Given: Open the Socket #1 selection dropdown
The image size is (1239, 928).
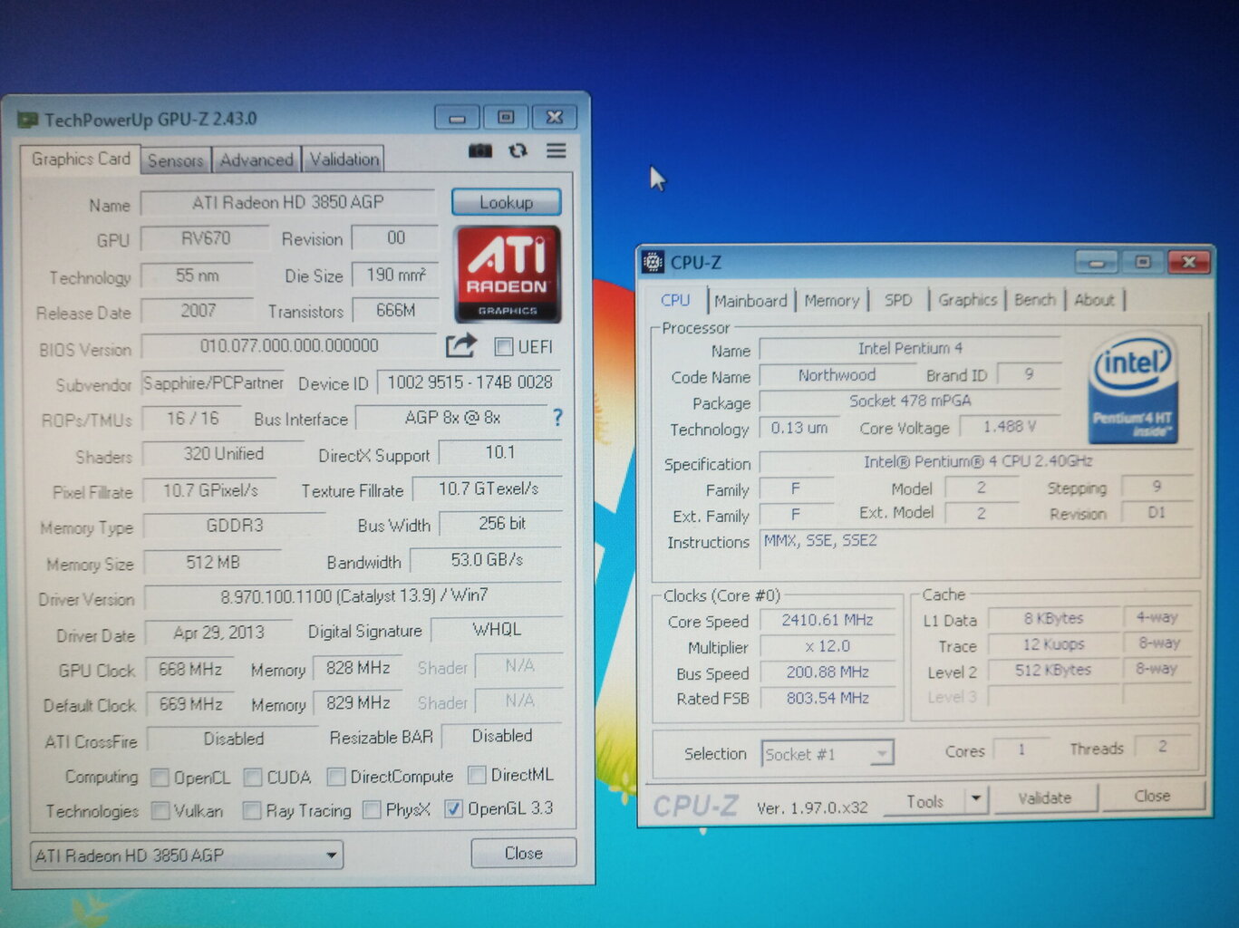Looking at the screenshot, I should coord(828,754).
